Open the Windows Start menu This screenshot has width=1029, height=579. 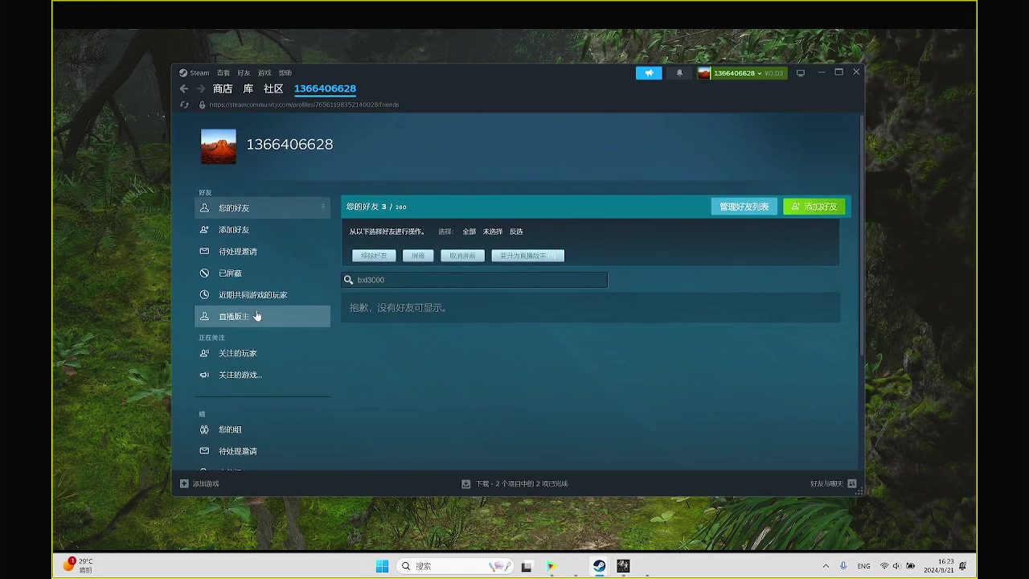pyautogui.click(x=382, y=566)
